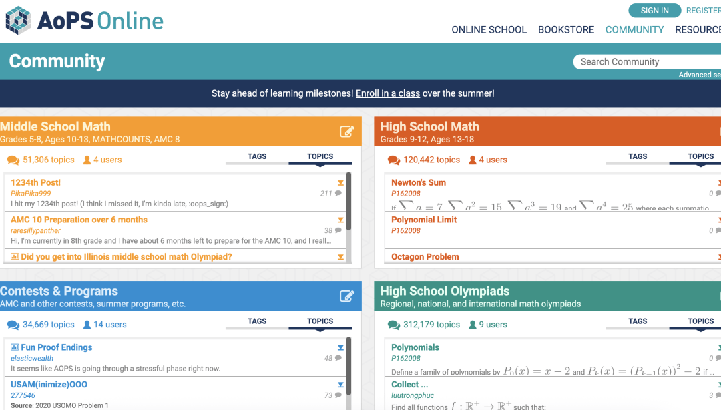
Task: Click the Search Community field
Action: pyautogui.click(x=647, y=62)
